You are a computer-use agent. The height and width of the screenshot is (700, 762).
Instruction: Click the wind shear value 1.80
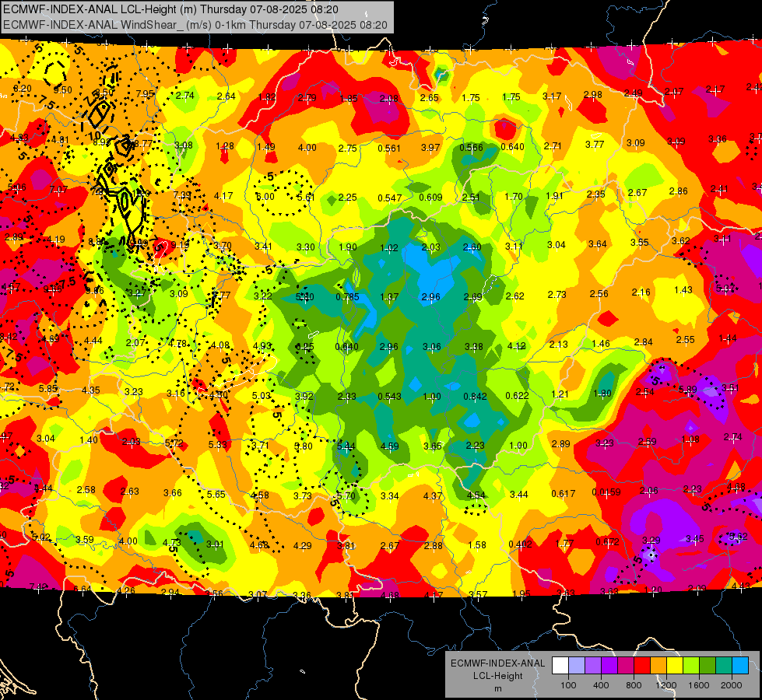point(602,394)
